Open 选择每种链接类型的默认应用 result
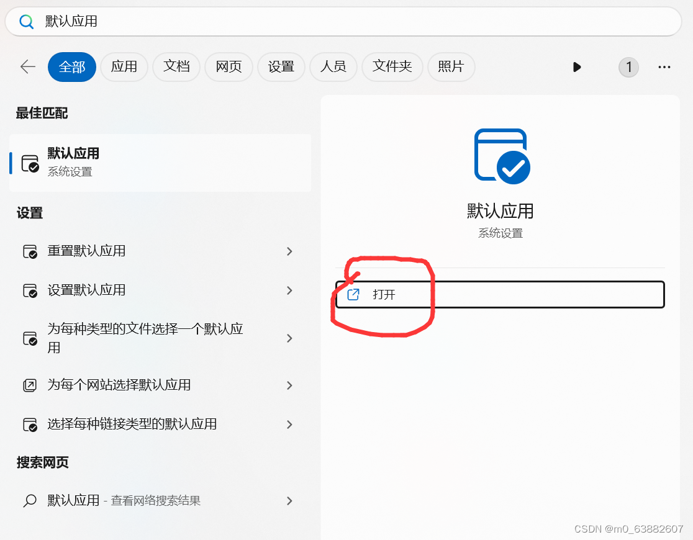The image size is (693, 540). click(x=160, y=424)
